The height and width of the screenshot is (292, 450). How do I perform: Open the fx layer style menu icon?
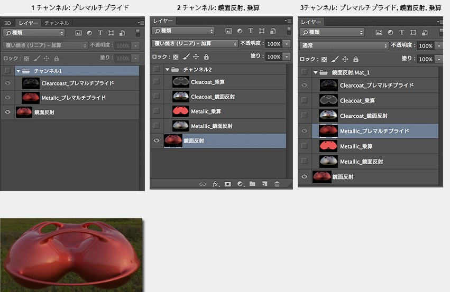[x=215, y=184]
